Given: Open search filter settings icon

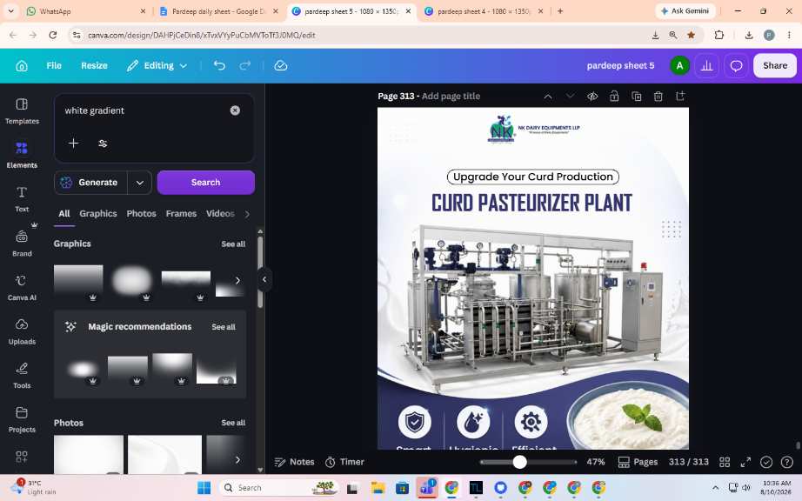Looking at the screenshot, I should pyautogui.click(x=103, y=144).
